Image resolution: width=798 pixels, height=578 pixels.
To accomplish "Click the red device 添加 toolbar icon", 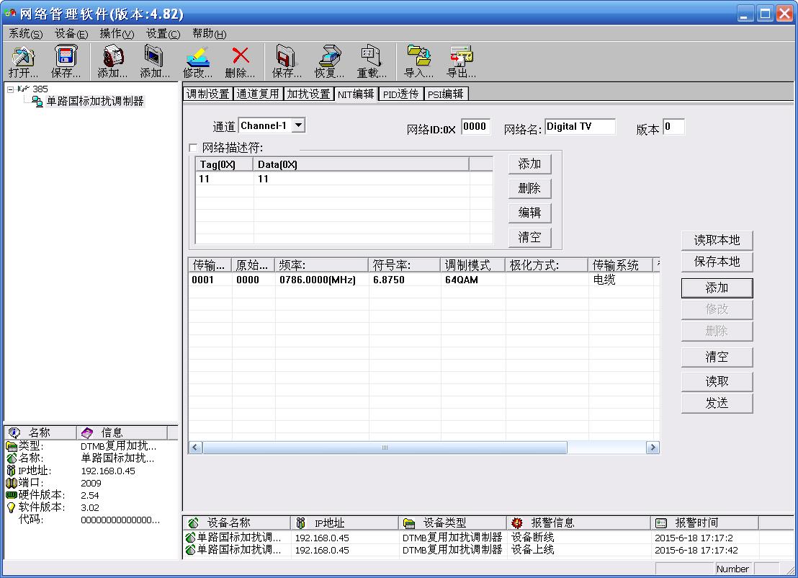I will pos(113,55).
